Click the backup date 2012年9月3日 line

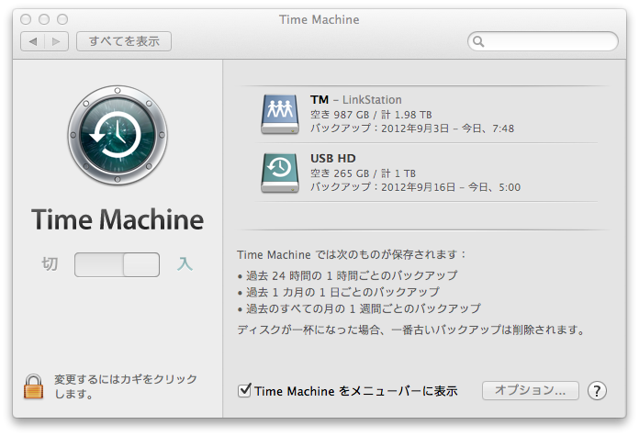pyautogui.click(x=412, y=129)
